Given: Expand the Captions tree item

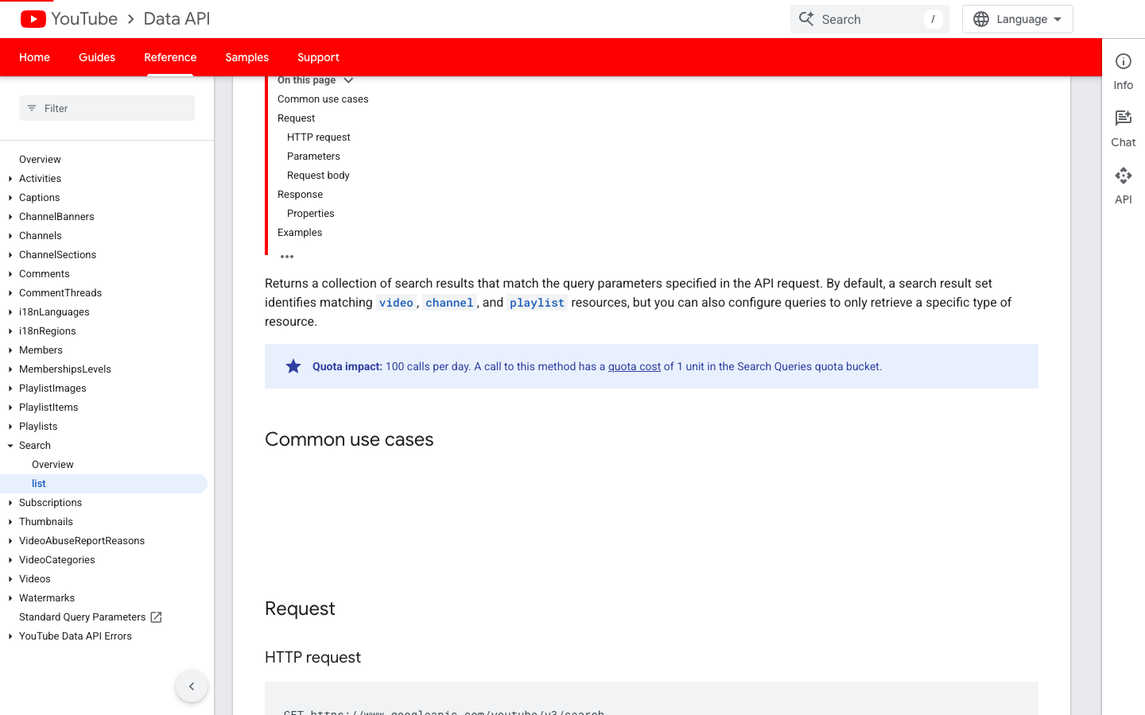Looking at the screenshot, I should pyautogui.click(x=10, y=198).
